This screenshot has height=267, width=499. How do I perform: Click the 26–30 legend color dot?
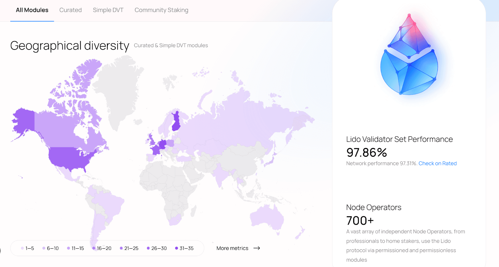tap(148, 248)
